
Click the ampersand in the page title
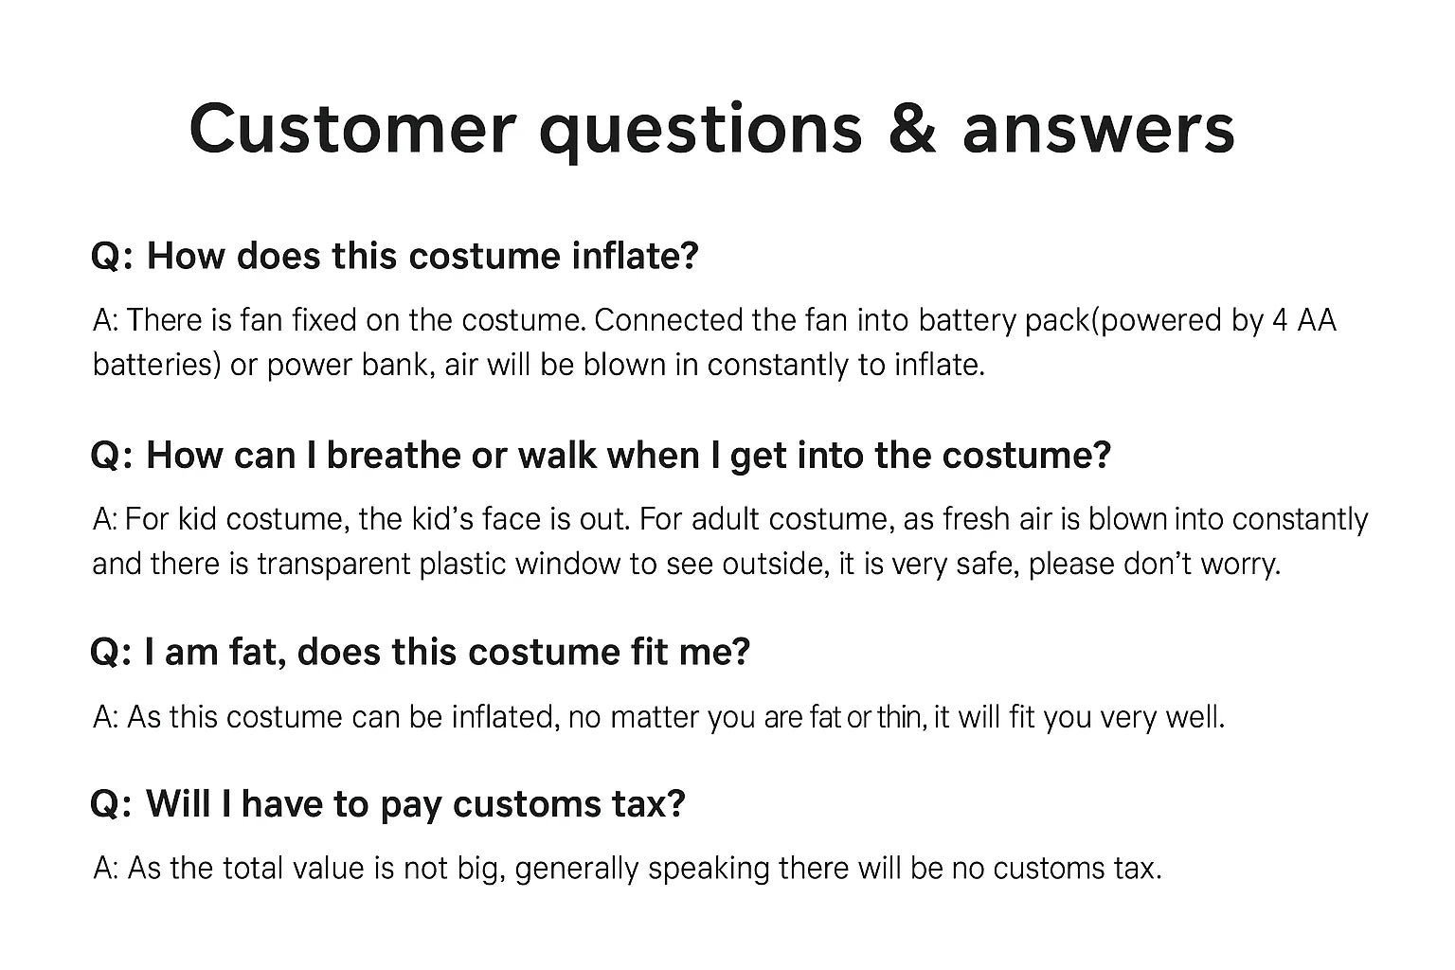coord(913,130)
